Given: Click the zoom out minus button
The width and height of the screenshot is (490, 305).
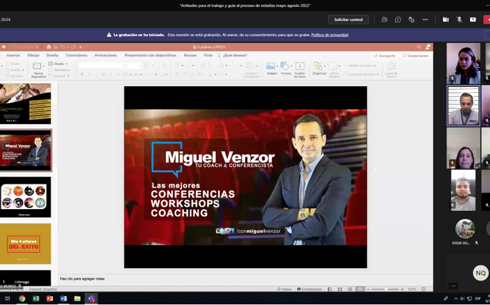Looking at the screenshot, I should 368,289.
